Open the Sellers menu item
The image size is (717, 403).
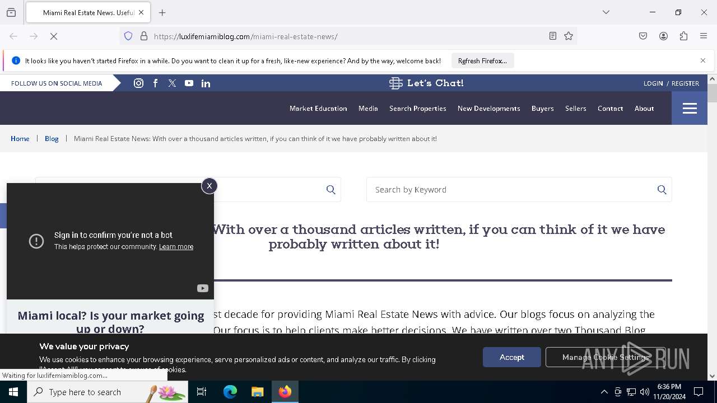coord(576,109)
